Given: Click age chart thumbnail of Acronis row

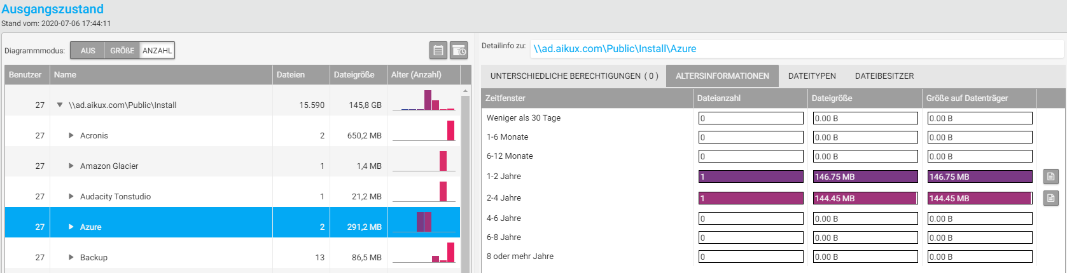Looking at the screenshot, I should point(424,131).
